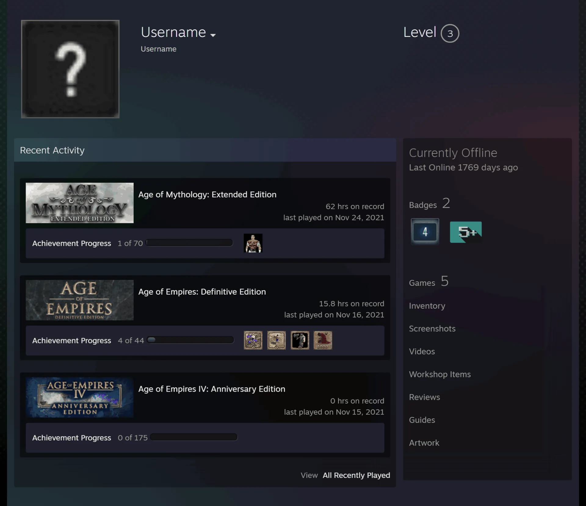Screen dimensions: 586x506
Task: View All Recently Played games
Action: [356, 475]
